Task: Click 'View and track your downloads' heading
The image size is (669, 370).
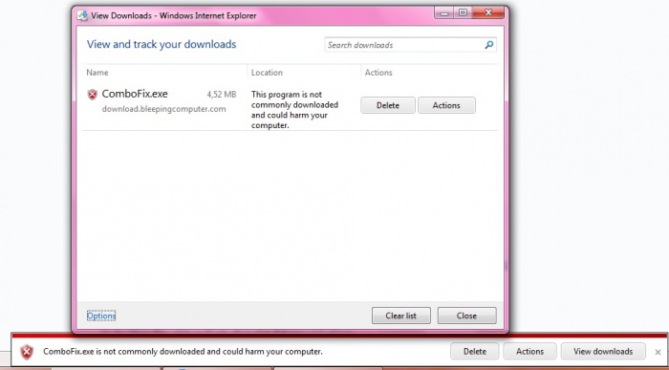Action: (162, 44)
